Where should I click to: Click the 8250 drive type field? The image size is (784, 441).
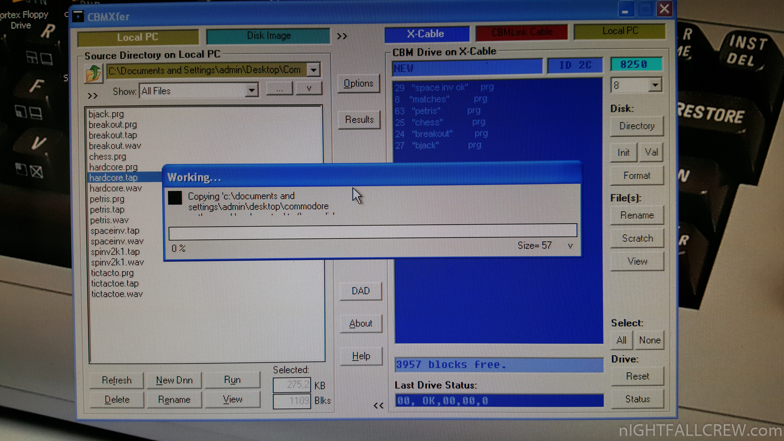coord(636,64)
